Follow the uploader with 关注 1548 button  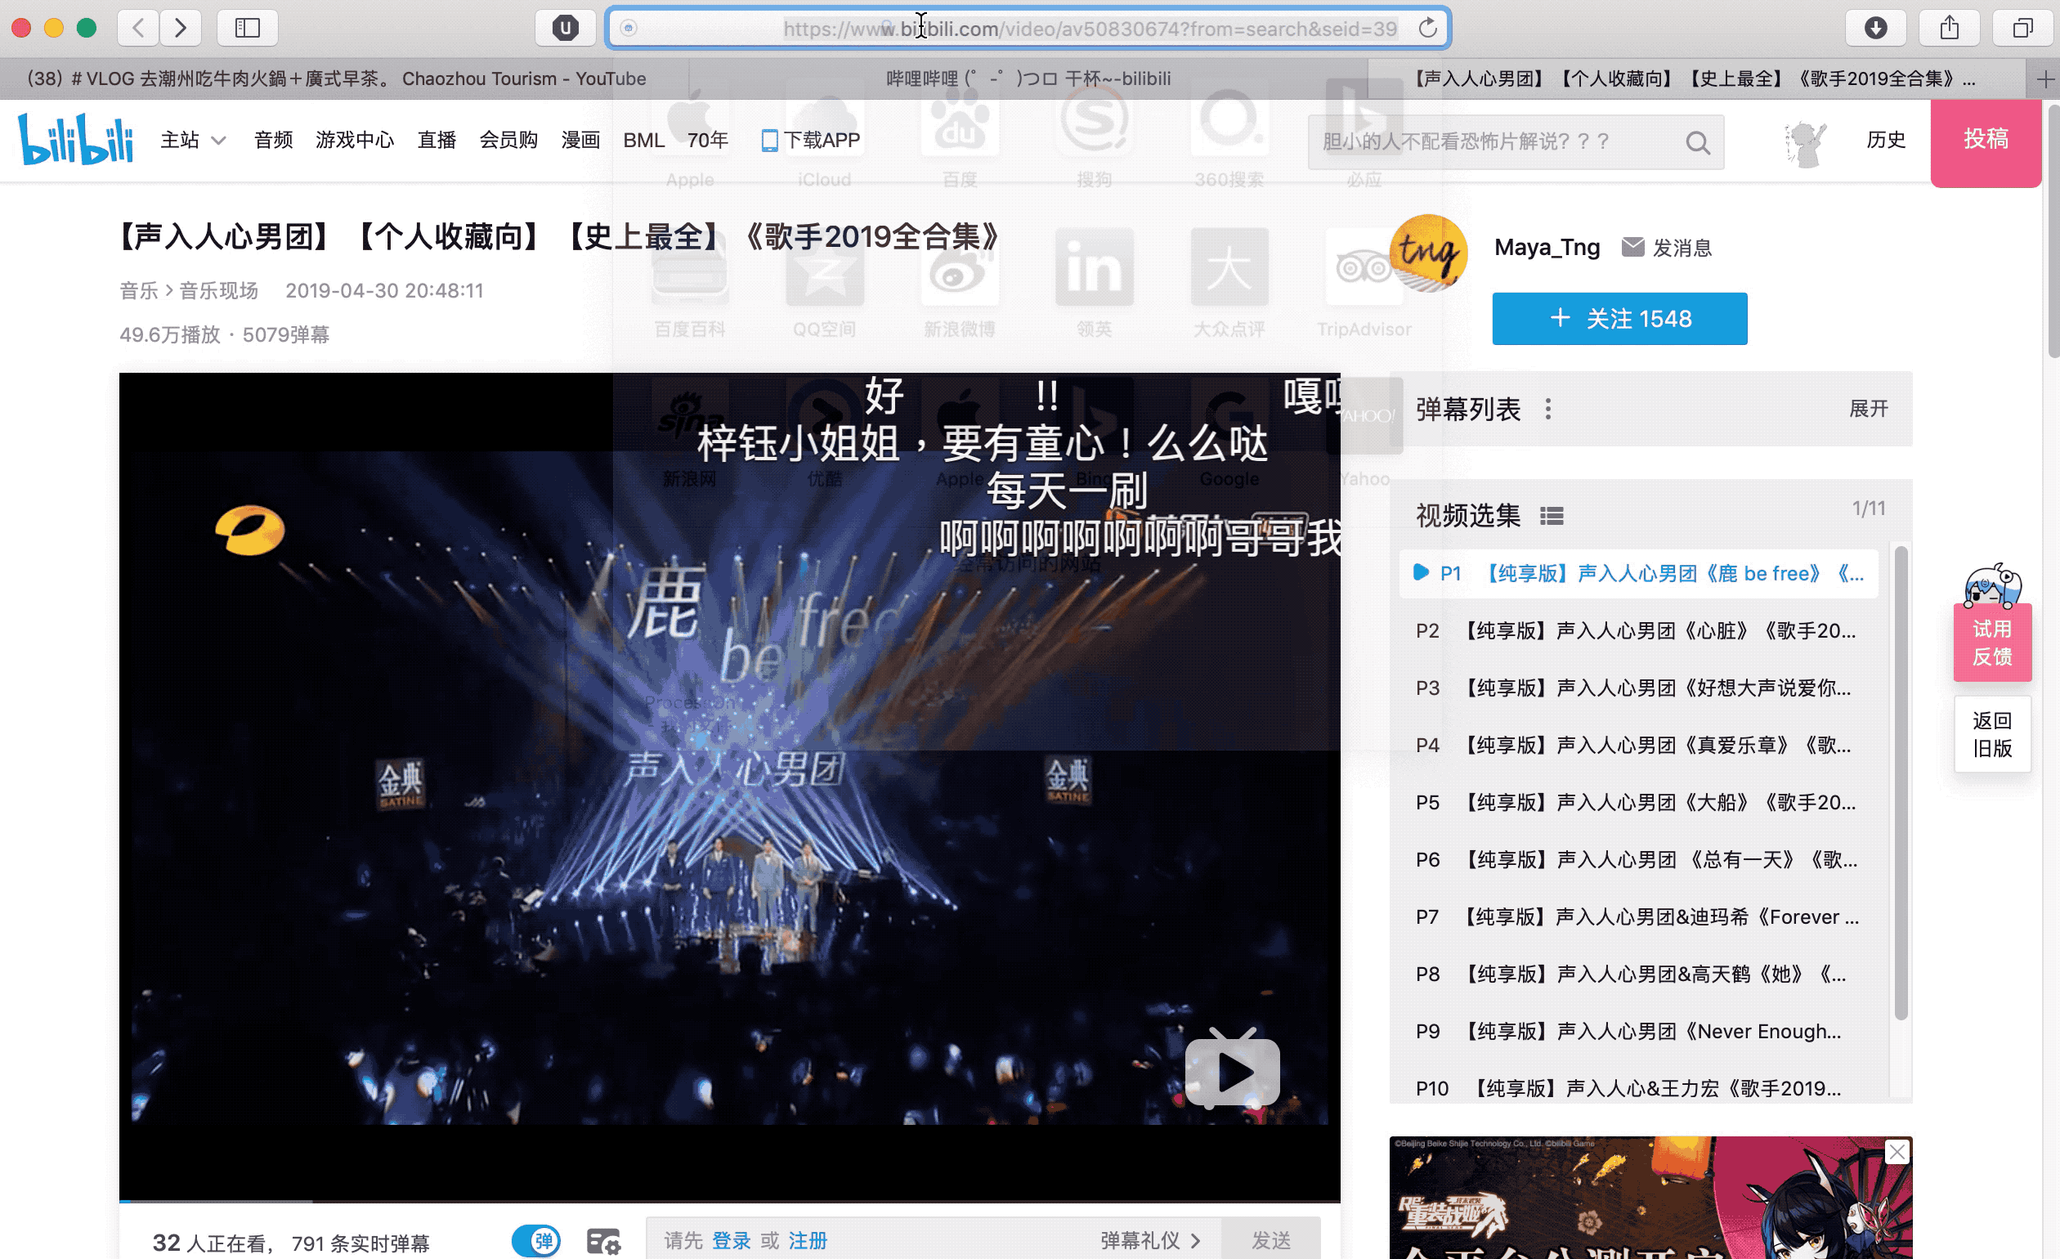pos(1619,319)
